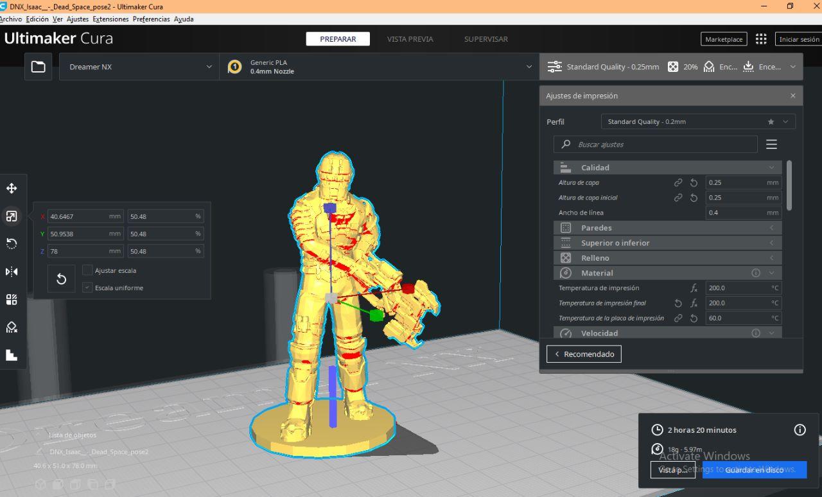Select 3D view cube icon near object list
The width and height of the screenshot is (822, 497).
click(40, 484)
